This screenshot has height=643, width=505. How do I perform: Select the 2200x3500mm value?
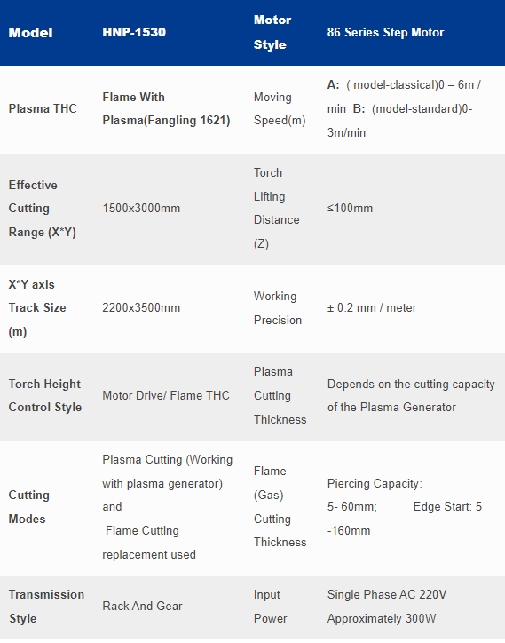point(141,308)
